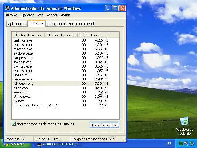Select the lsass.exe process
Screen dimensions: 197x148
pyautogui.click(x=61, y=75)
